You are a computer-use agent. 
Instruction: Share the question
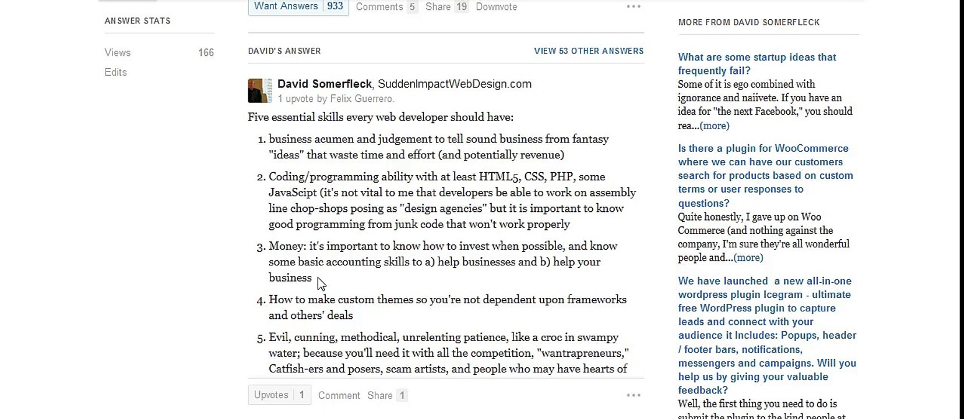(446, 7)
